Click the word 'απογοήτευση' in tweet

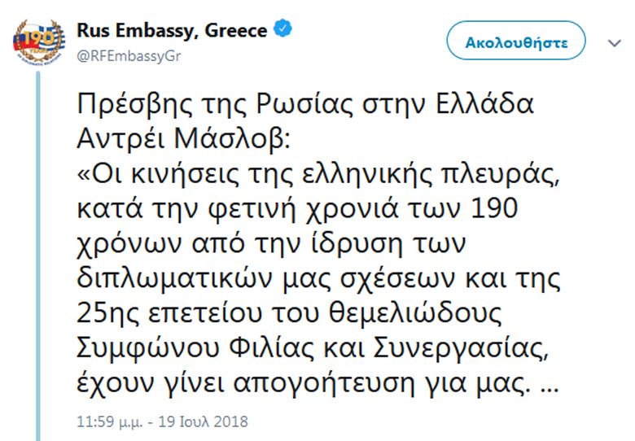(x=324, y=384)
